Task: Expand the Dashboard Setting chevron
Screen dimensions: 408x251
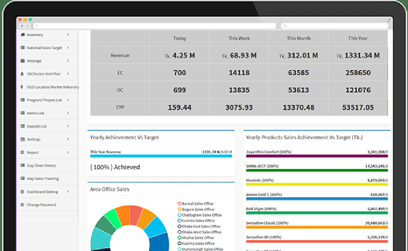Action: (68, 191)
